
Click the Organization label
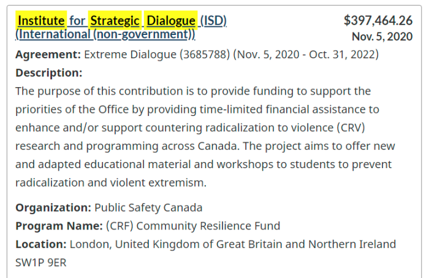53,208
